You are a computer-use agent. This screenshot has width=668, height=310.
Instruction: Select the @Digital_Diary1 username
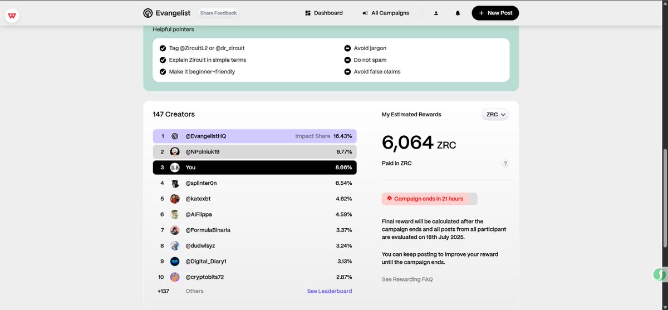pos(206,261)
